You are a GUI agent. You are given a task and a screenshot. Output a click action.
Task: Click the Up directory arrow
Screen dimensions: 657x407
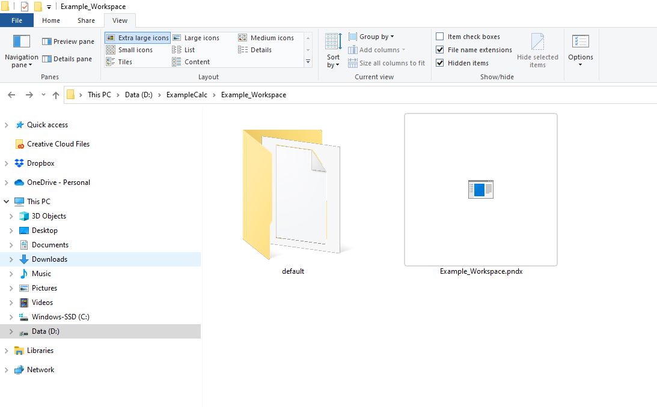pos(56,95)
